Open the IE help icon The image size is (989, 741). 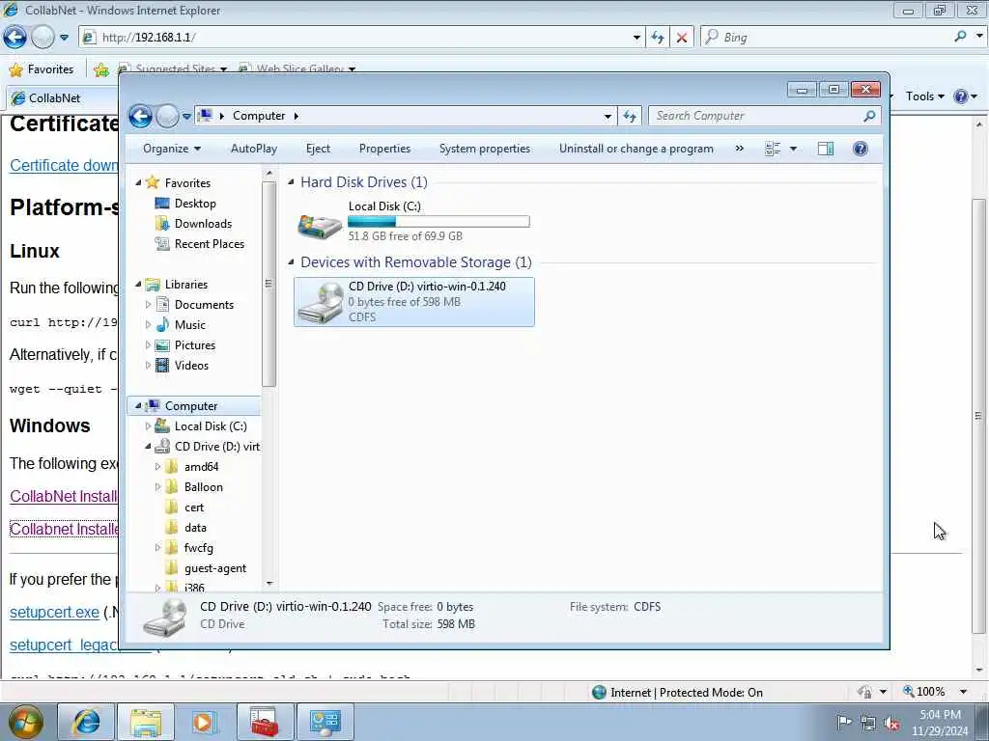point(961,96)
